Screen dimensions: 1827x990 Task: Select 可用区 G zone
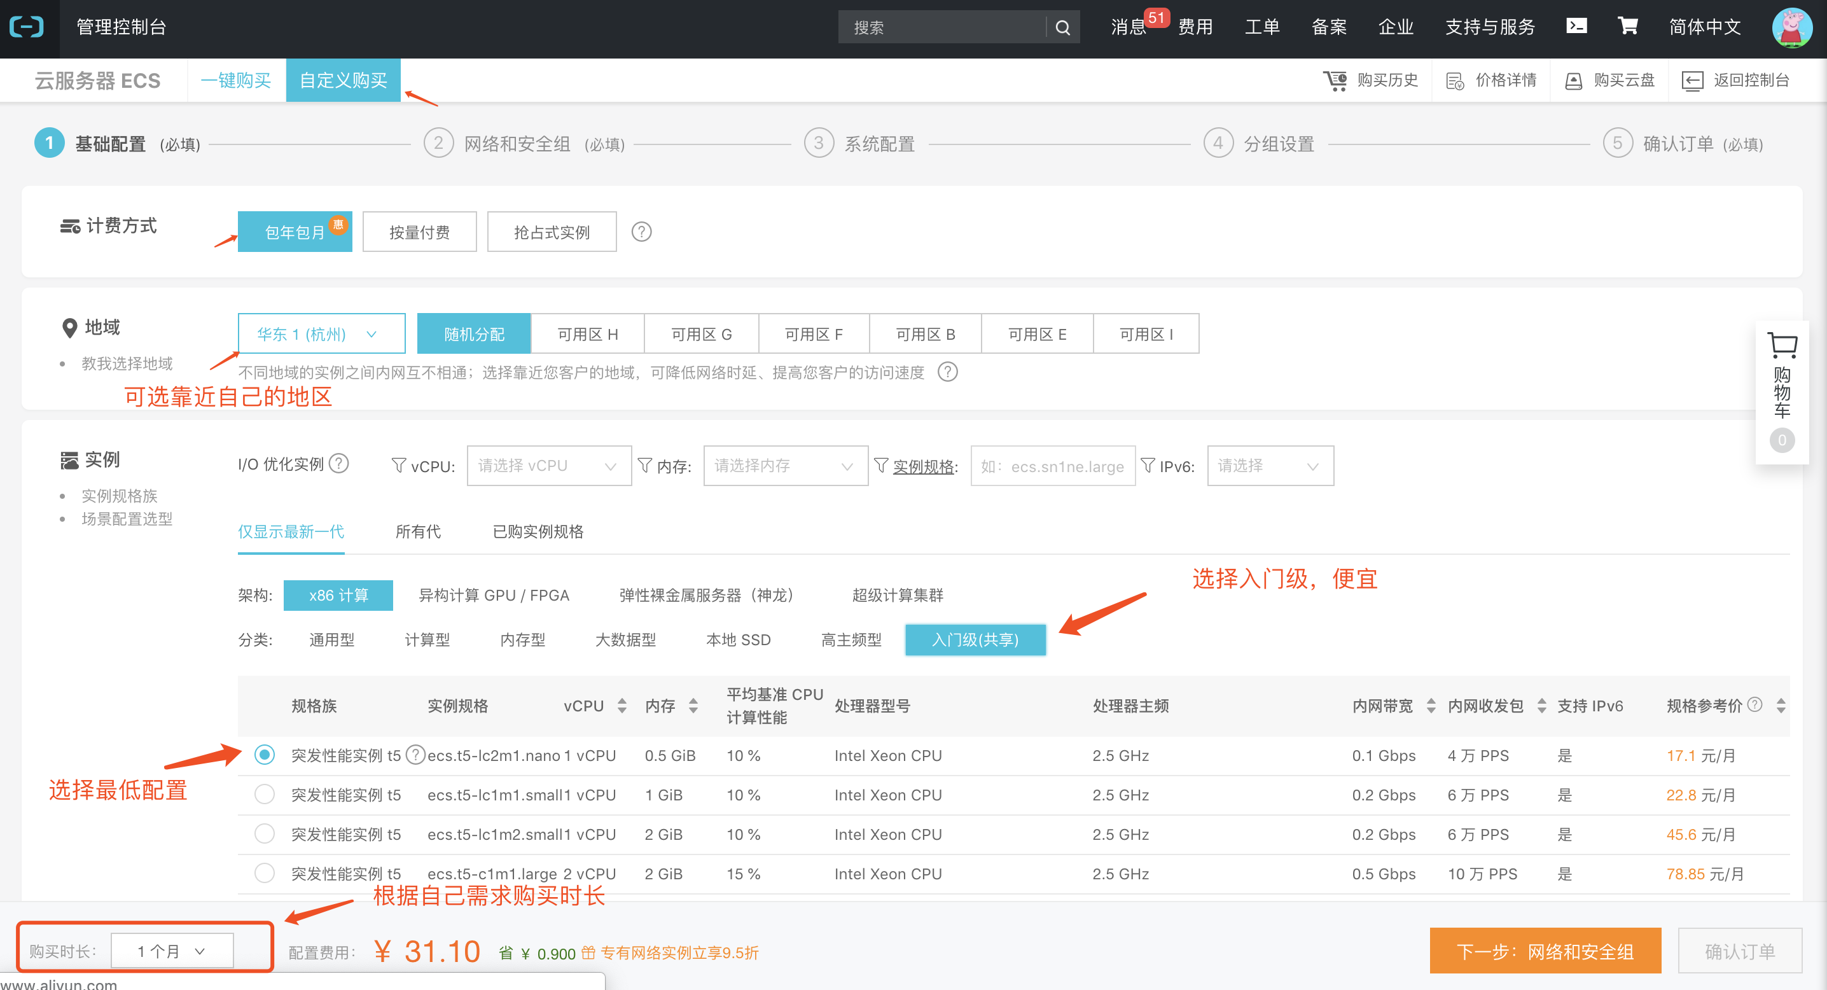click(701, 333)
